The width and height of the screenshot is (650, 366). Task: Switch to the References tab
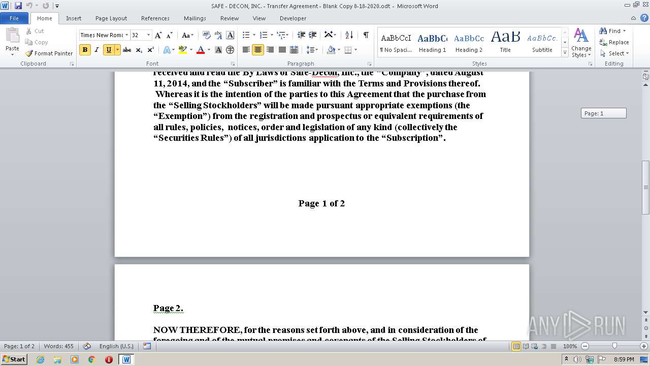click(155, 18)
